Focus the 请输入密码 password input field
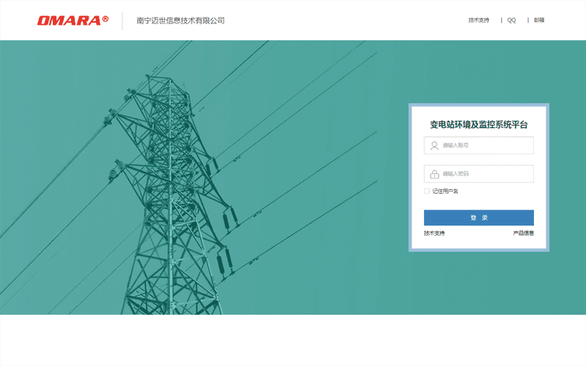The height and width of the screenshot is (366, 586). [483, 174]
